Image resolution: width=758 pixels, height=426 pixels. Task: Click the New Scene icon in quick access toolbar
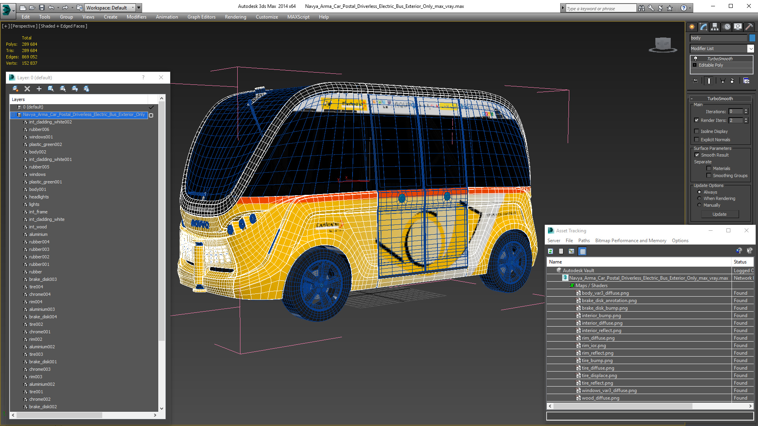click(x=23, y=7)
